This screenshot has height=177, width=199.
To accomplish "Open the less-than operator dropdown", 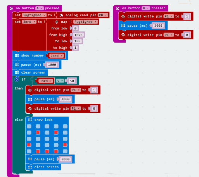I will pos(60,81).
